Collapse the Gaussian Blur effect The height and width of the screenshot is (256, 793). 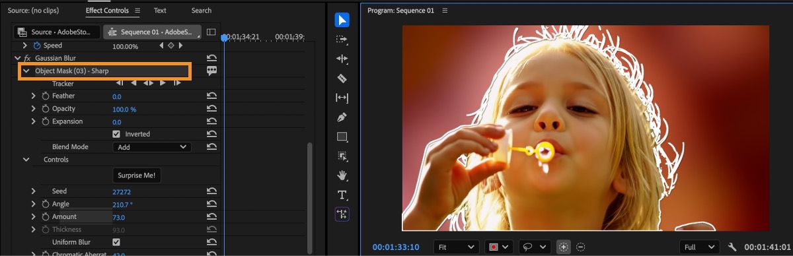pyautogui.click(x=18, y=58)
